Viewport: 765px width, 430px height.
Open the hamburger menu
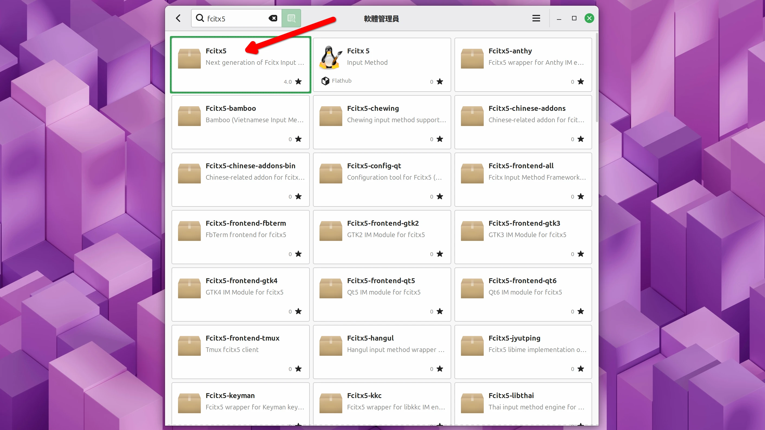pos(536,18)
